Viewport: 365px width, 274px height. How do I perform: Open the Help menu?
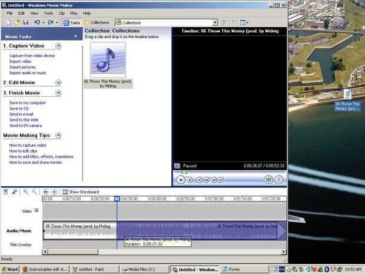click(87, 13)
